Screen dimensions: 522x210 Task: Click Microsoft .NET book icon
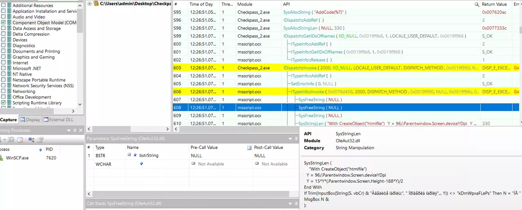(x=9, y=68)
